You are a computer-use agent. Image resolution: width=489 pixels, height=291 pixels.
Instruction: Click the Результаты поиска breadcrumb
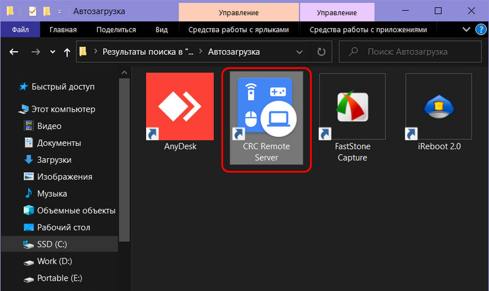pyautogui.click(x=148, y=52)
